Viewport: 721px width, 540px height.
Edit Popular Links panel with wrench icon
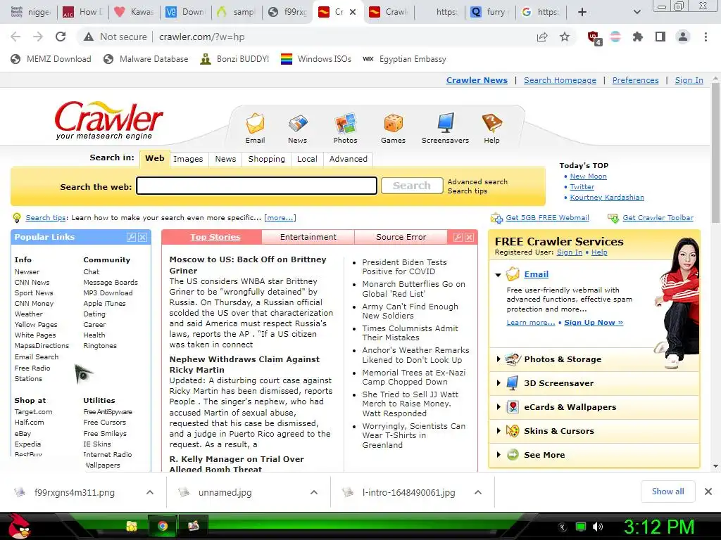[x=131, y=237]
